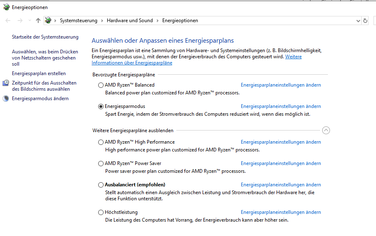Open recent locations dropdown arrow
The image size is (376, 236).
point(30,21)
